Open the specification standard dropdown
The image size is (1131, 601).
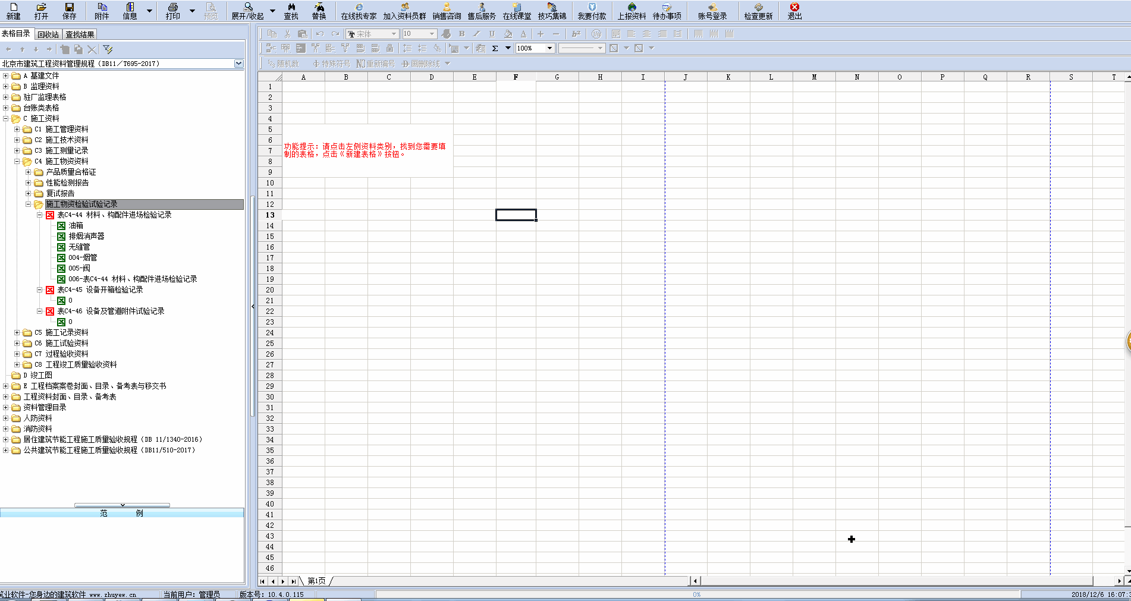238,64
